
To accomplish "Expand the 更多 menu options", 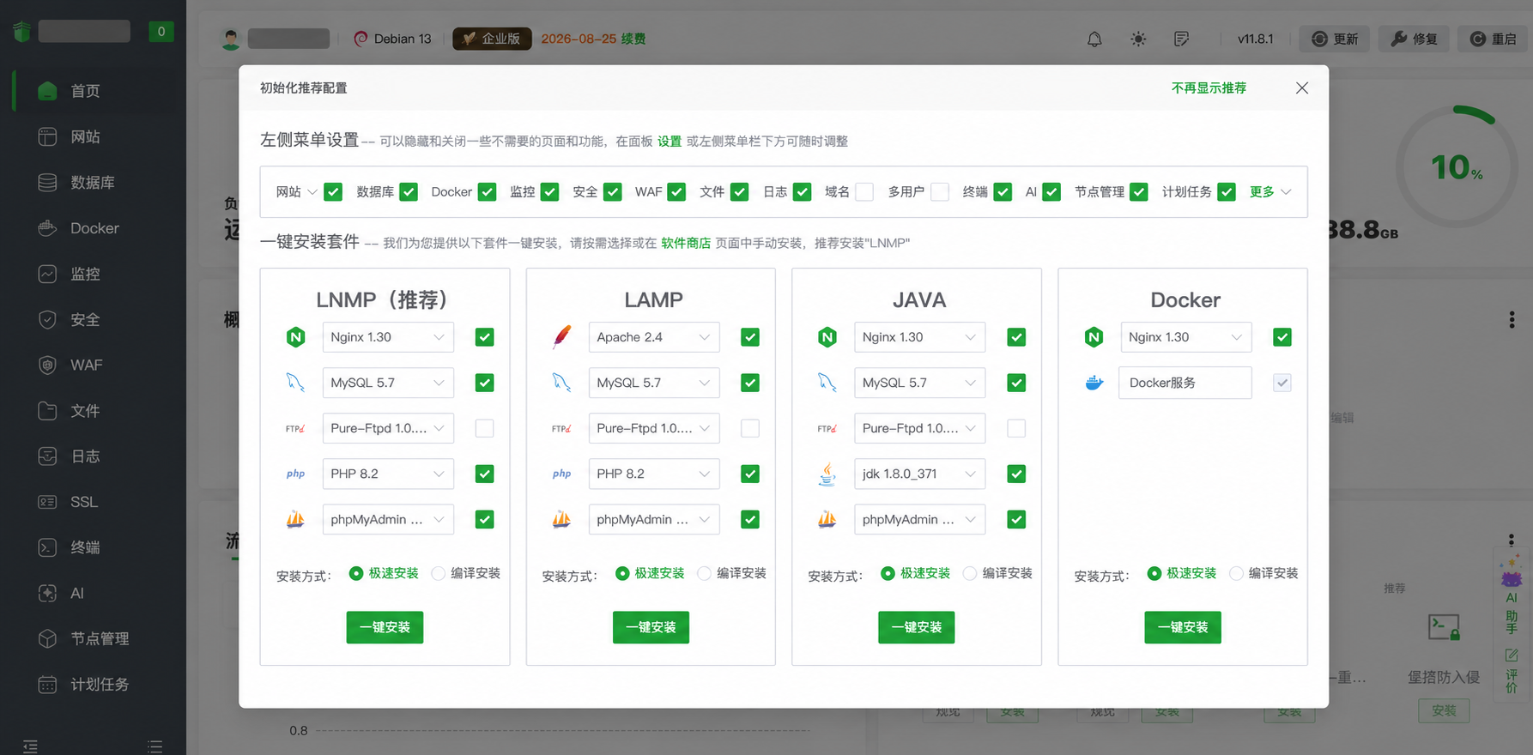I will (x=1270, y=192).
